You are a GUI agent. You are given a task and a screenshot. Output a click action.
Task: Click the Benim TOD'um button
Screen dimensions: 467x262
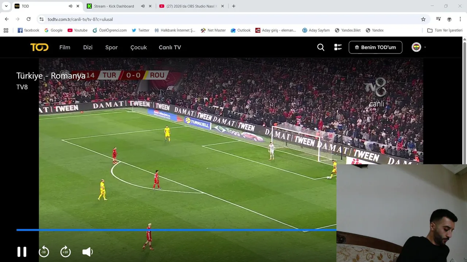coord(375,47)
